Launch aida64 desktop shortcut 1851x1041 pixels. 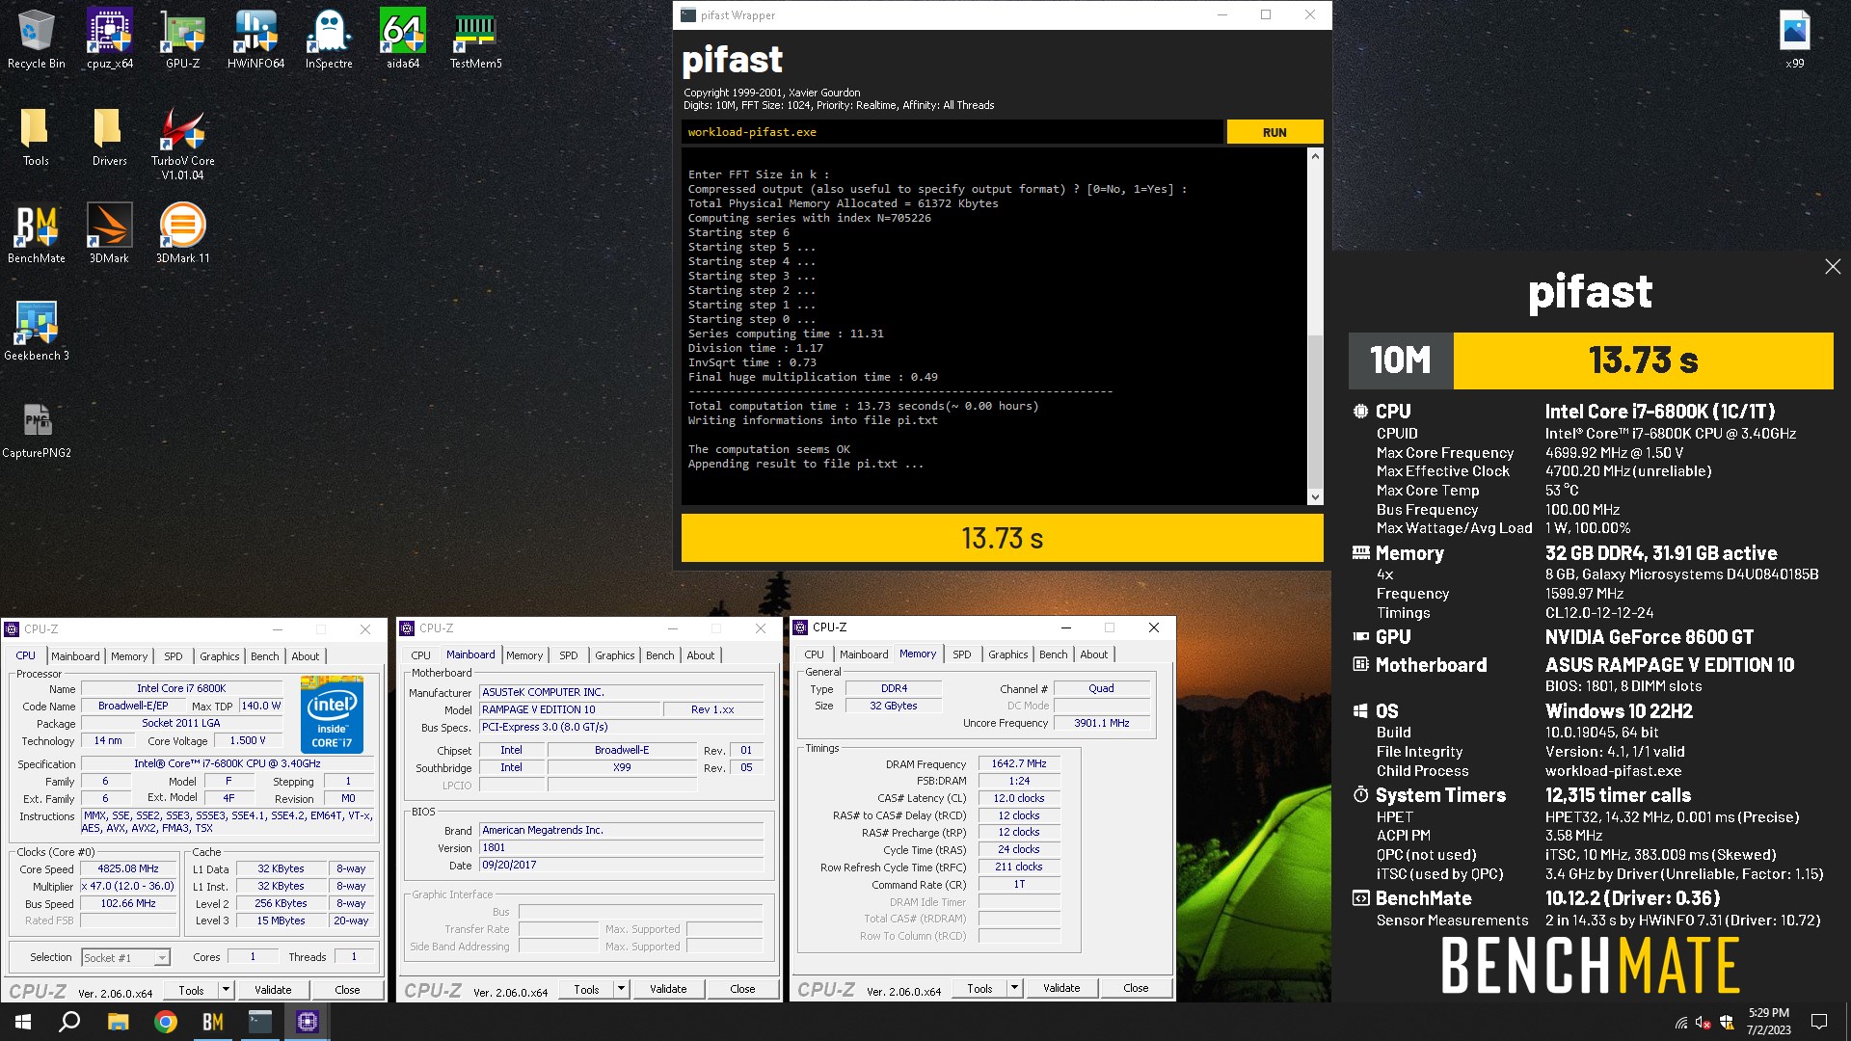(402, 39)
